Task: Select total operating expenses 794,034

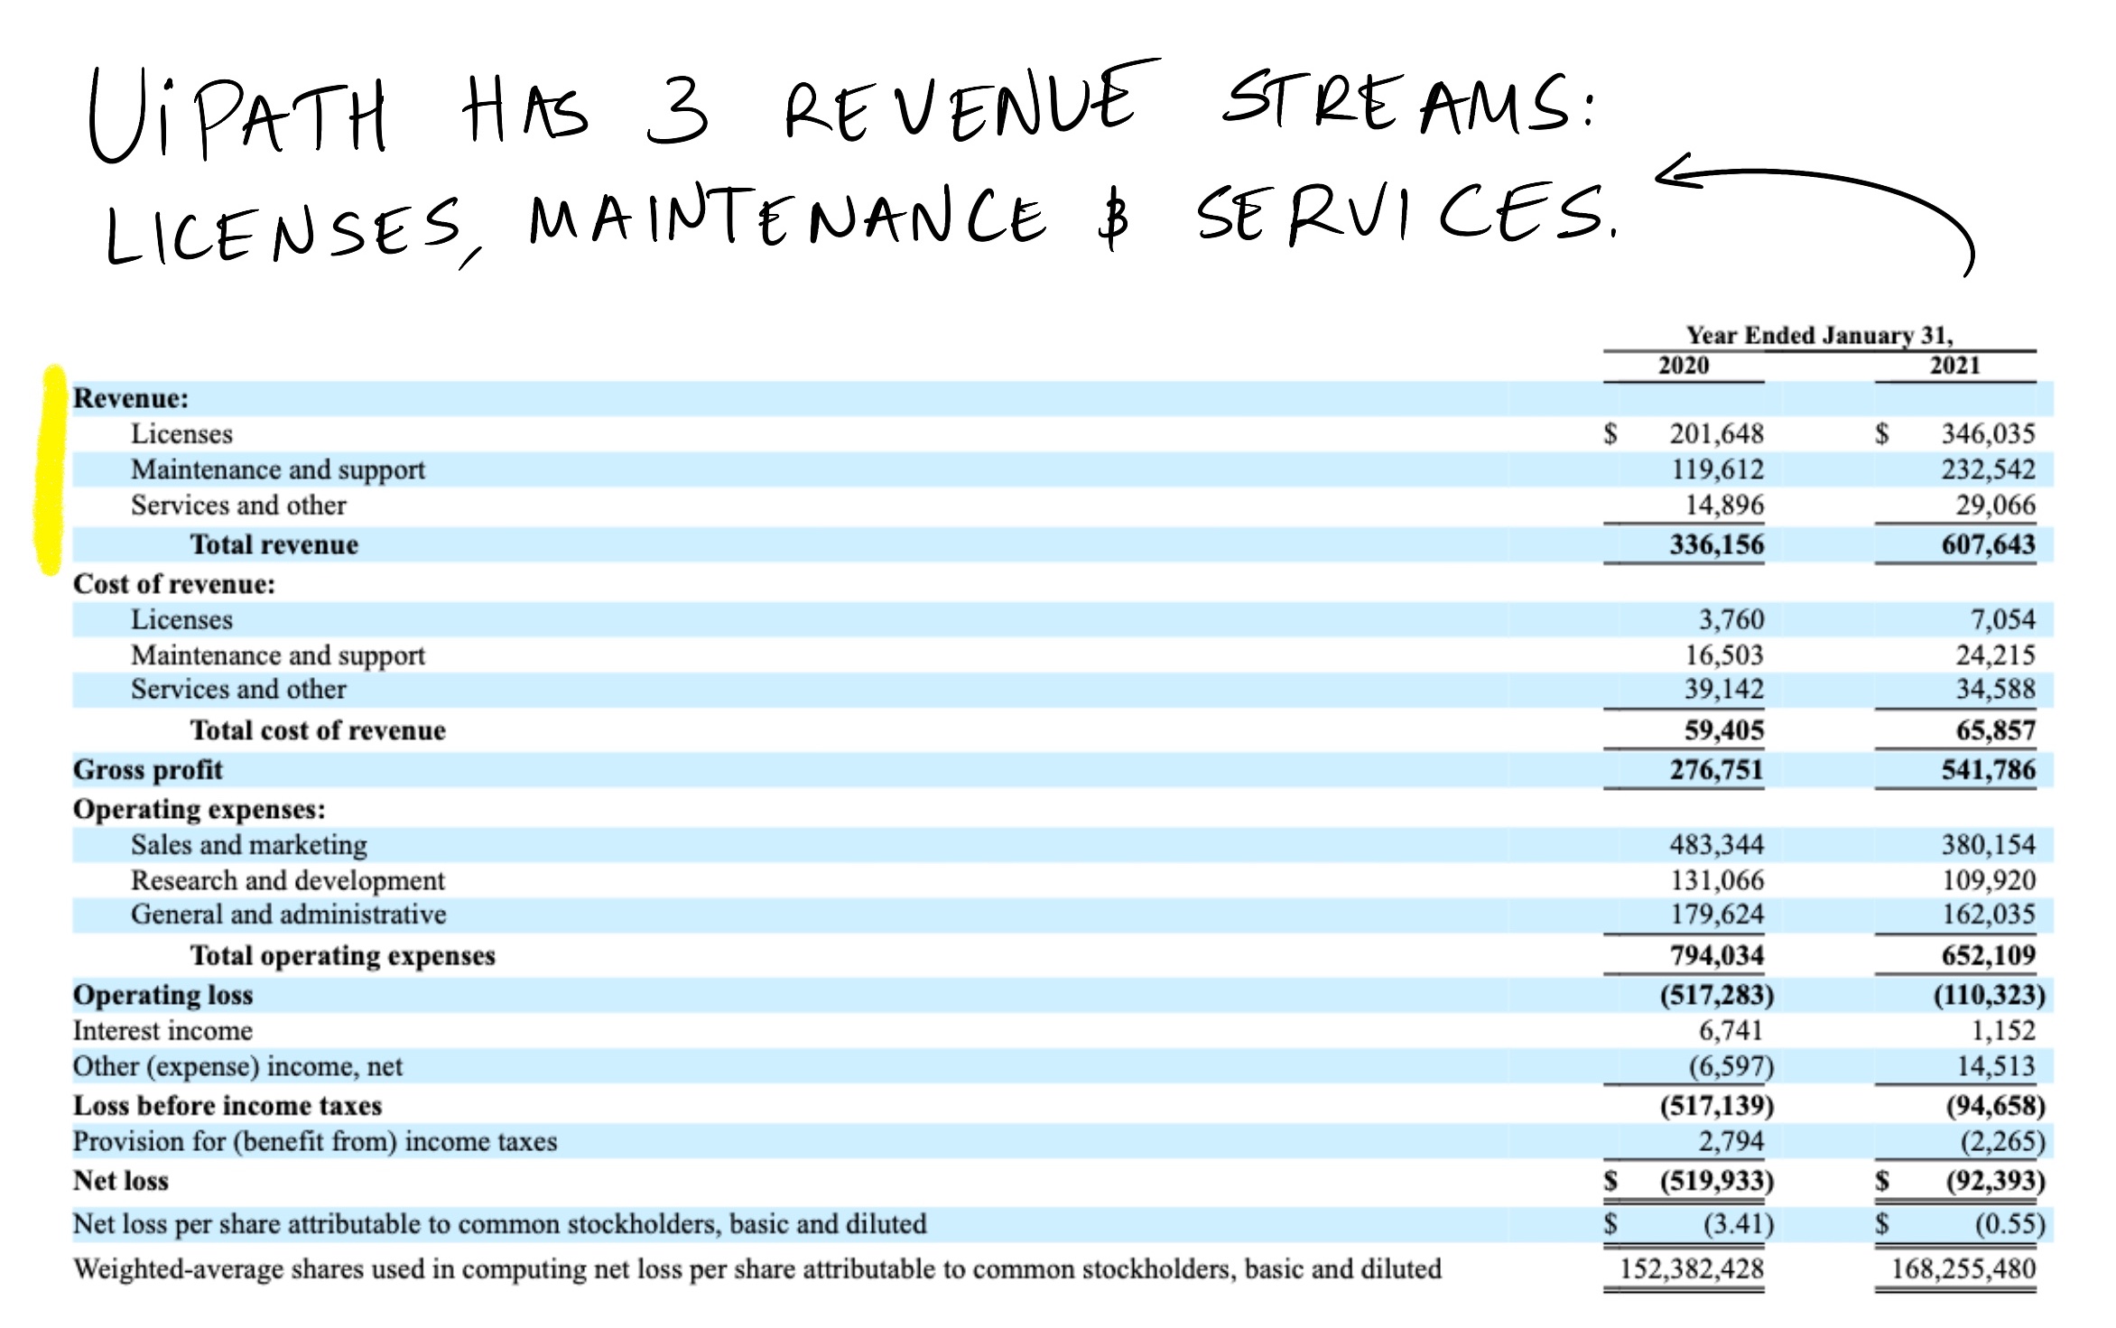Action: [1716, 956]
